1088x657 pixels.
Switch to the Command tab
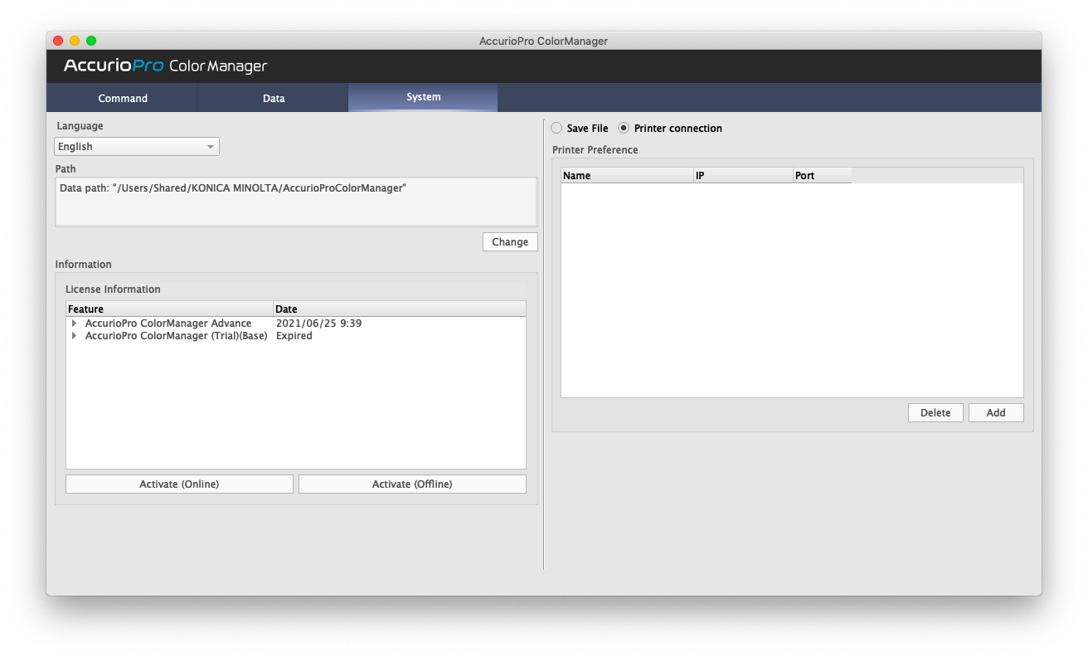pyautogui.click(x=123, y=98)
